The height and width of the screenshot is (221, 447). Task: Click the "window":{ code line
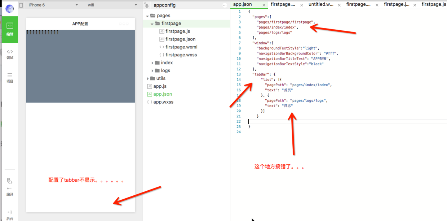(x=263, y=43)
